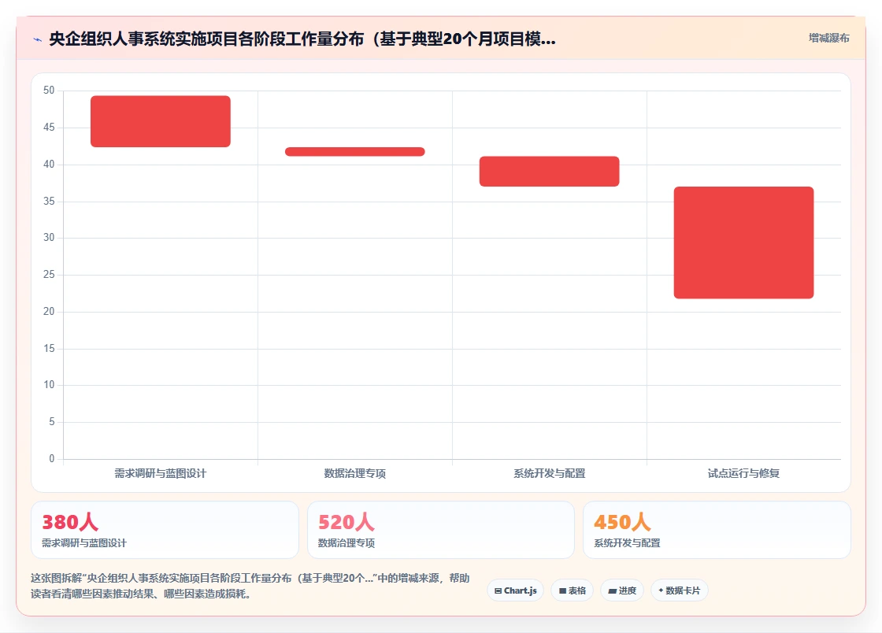Click the description paragraph starting 这张图拆解

250,586
